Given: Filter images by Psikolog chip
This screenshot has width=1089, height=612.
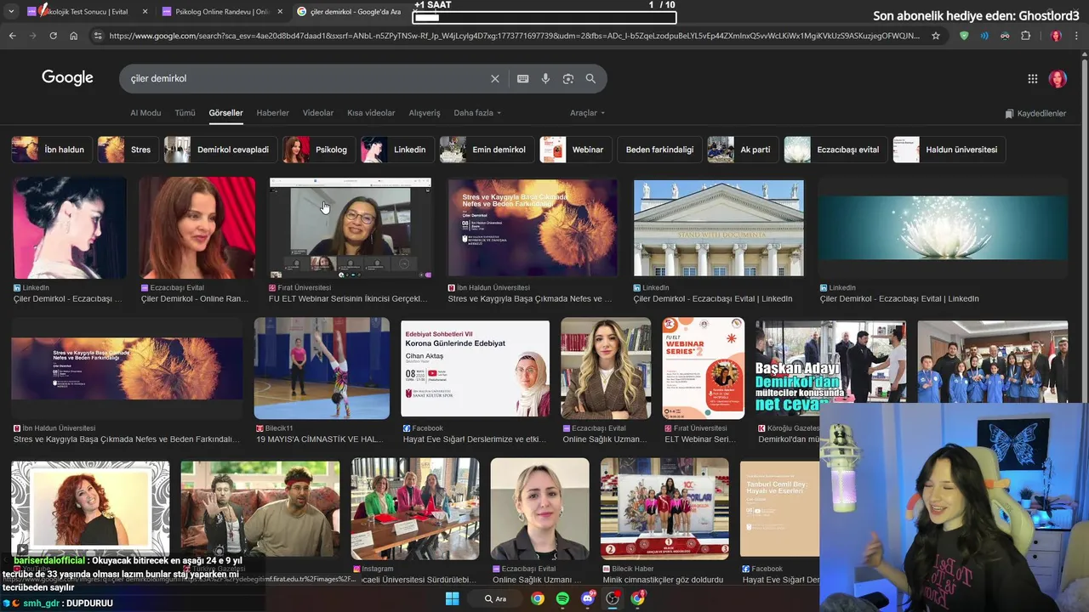Looking at the screenshot, I should point(318,150).
